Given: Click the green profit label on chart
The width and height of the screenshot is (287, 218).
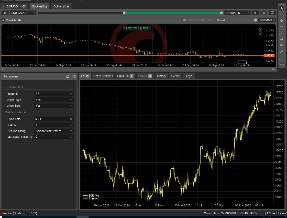Looking at the screenshot, I should [137, 28].
